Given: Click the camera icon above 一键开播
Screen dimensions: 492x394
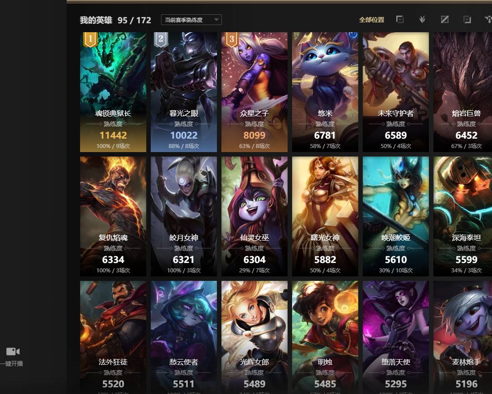Looking at the screenshot, I should tap(13, 352).
